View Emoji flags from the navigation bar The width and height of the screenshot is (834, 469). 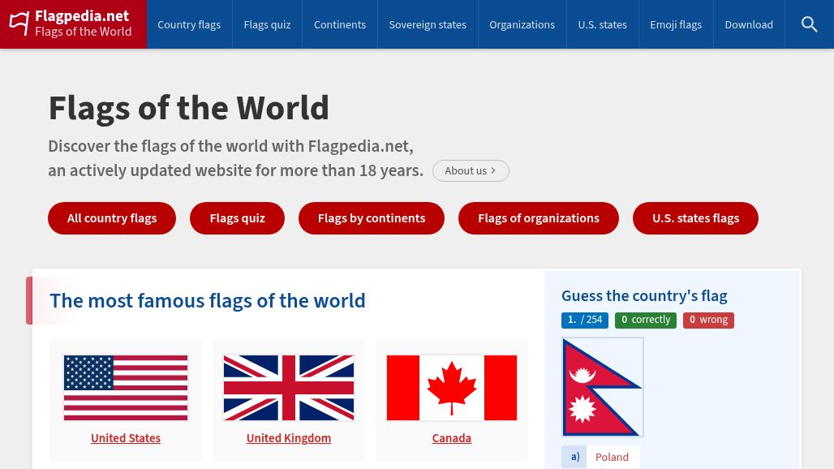coord(676,24)
